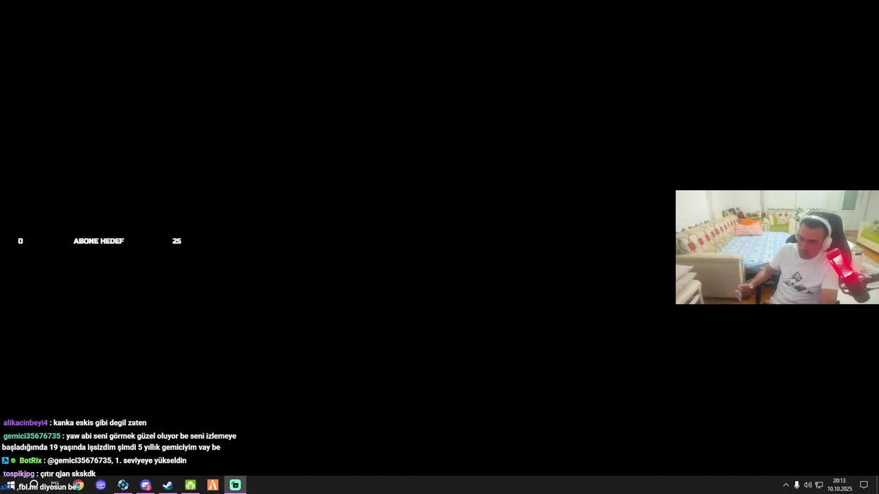Click chat message 'çıtır qjan skskdk'

[68, 473]
